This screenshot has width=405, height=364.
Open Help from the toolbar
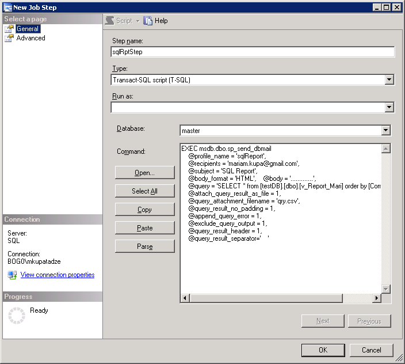coord(156,21)
